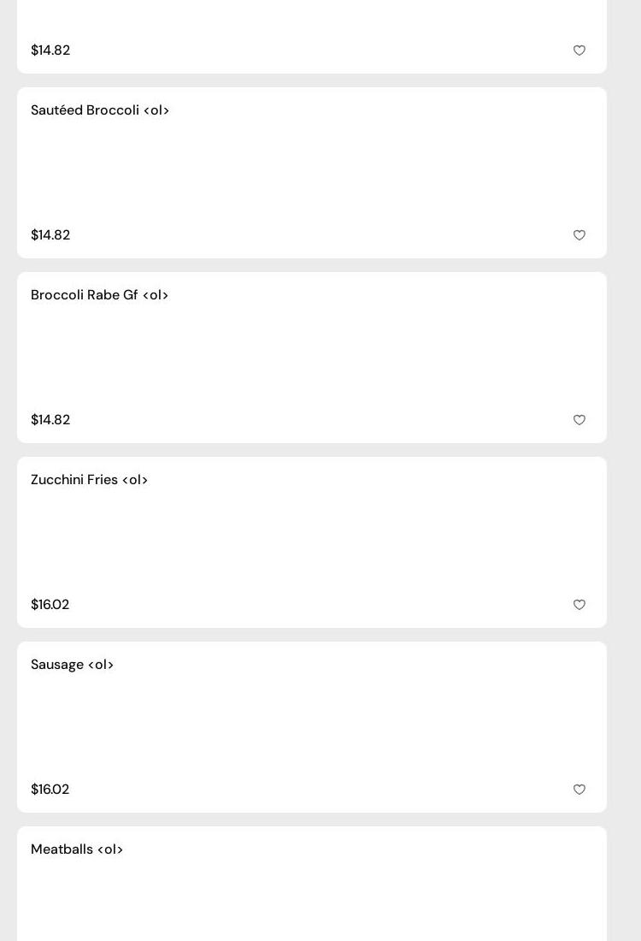
Task: Favorite the Sautéed Broccoli item with heart
Action: pos(579,235)
